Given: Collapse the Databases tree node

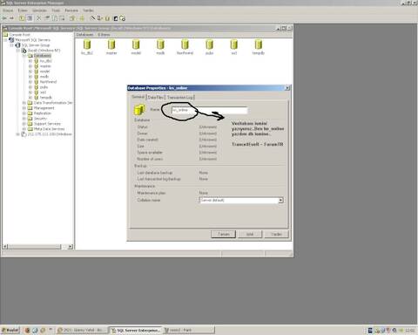Looking at the screenshot, I should 24,56.
